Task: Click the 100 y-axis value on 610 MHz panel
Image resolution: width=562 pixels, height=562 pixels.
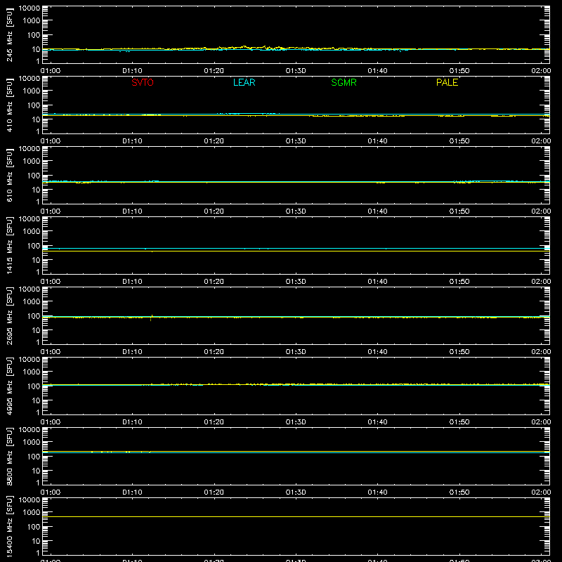Action: 34,175
